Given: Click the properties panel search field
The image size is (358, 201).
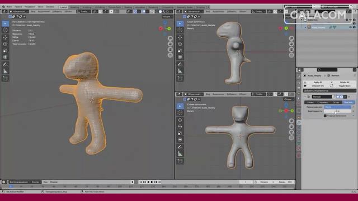Looking at the screenshot, I should click(327, 70).
